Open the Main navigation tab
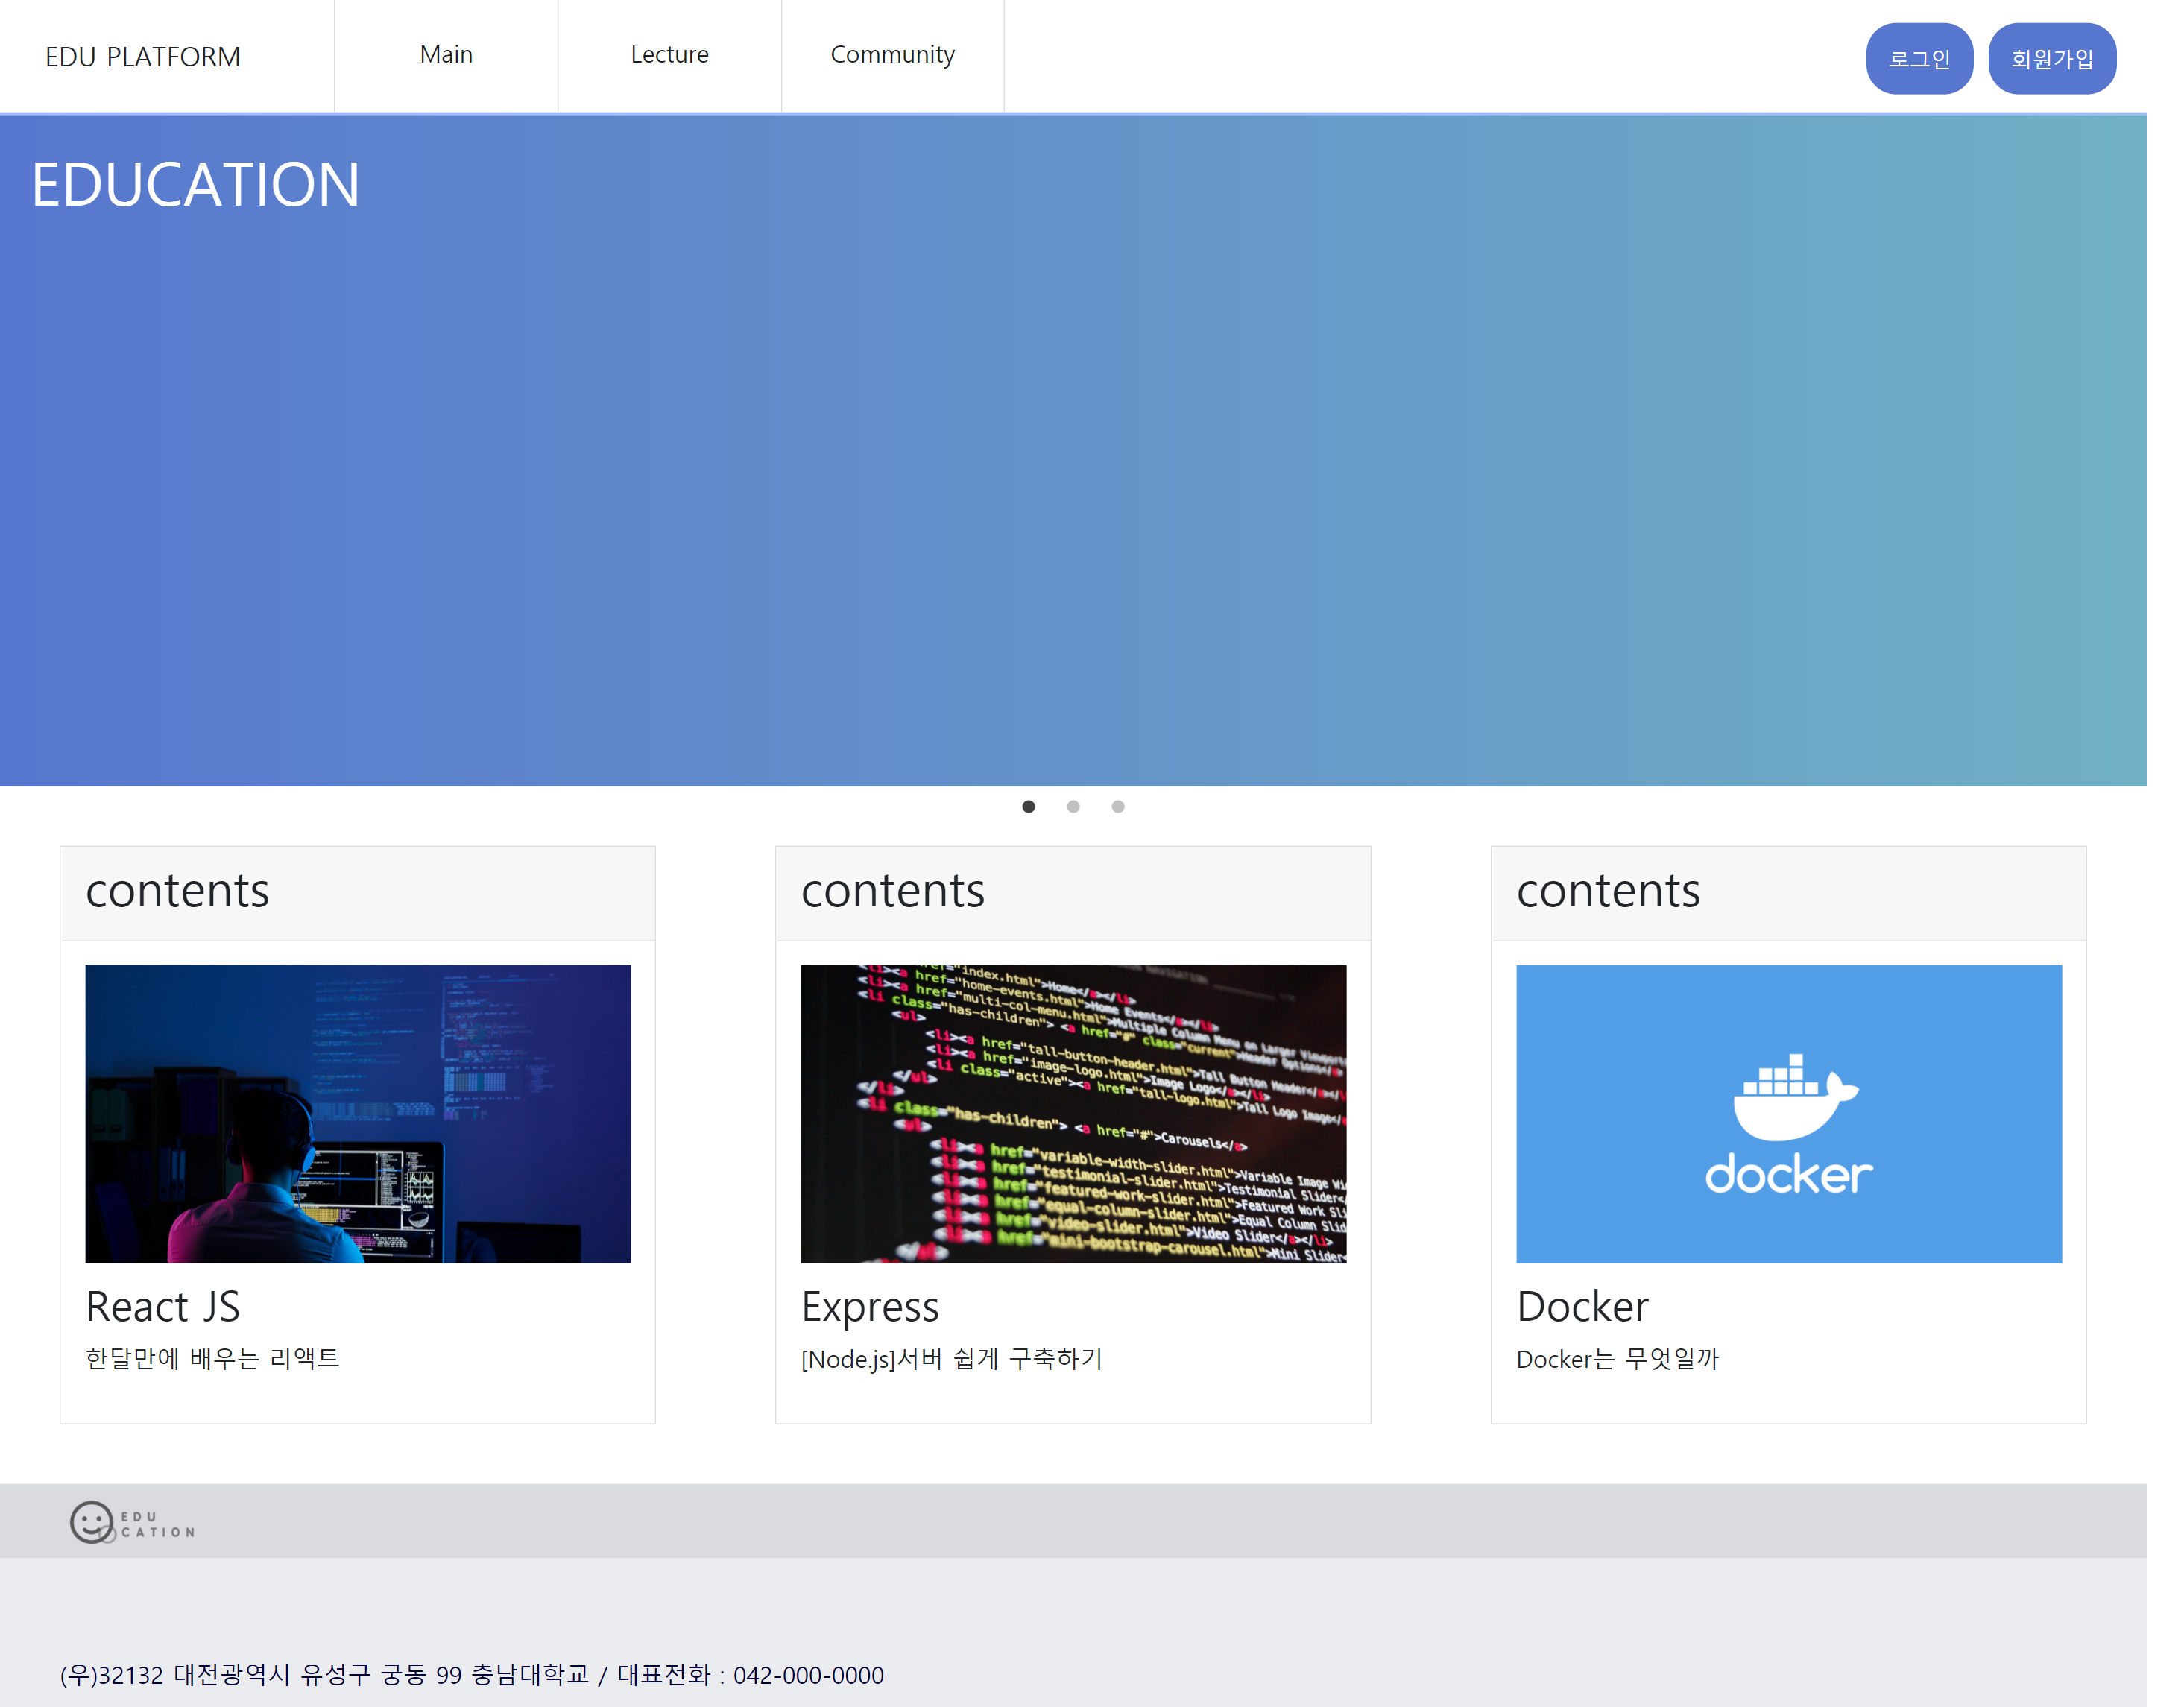The height and width of the screenshot is (1707, 2184). pyautogui.click(x=445, y=55)
